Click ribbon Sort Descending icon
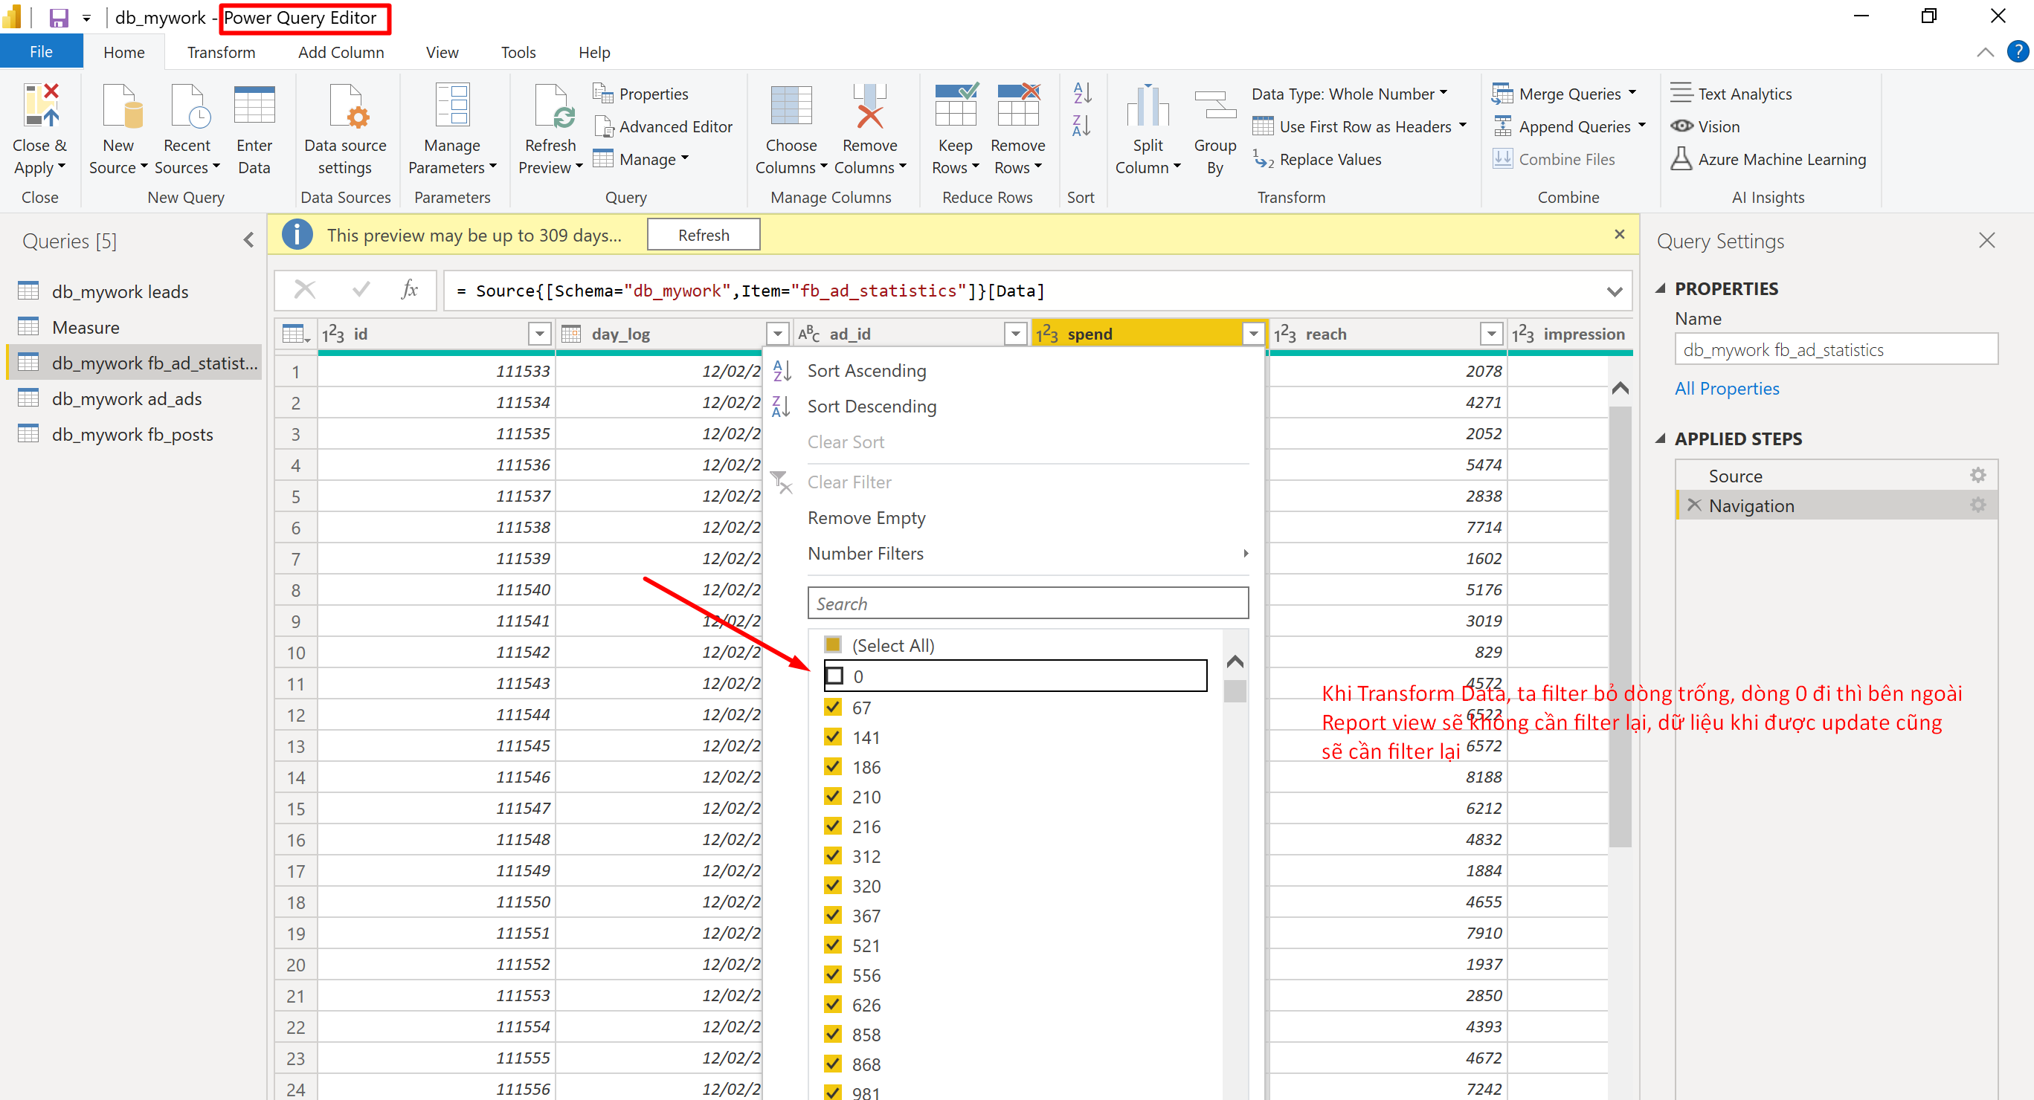 click(x=1082, y=125)
